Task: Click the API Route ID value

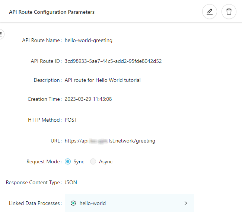Action: (x=113, y=61)
